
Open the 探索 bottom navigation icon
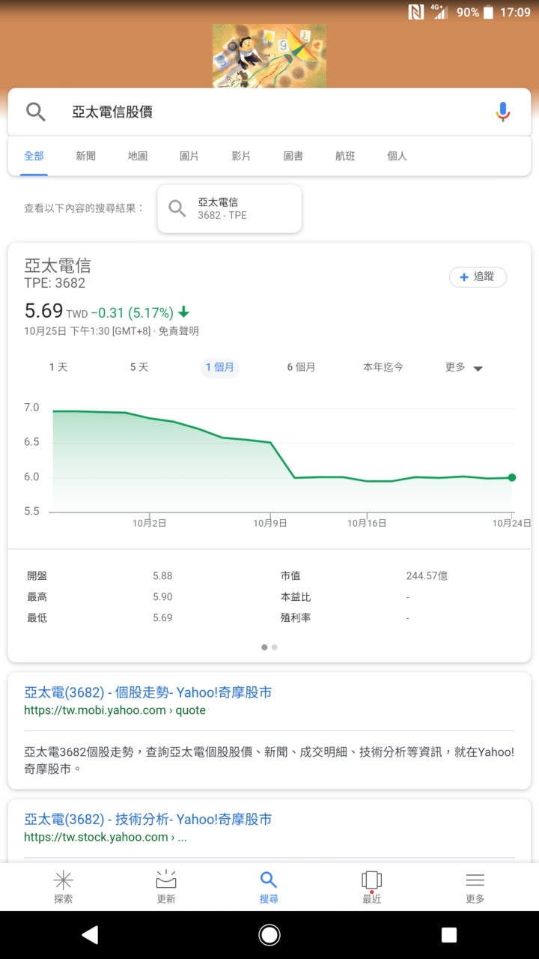(64, 887)
